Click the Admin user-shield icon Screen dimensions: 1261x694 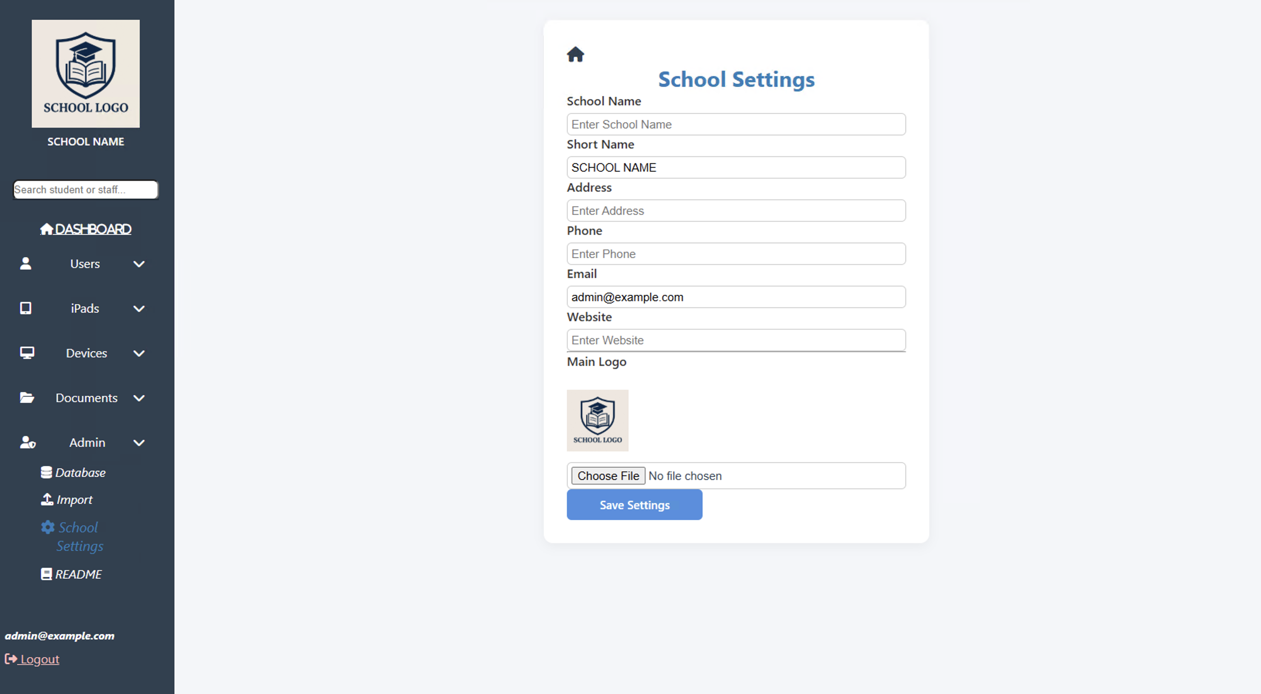tap(27, 443)
